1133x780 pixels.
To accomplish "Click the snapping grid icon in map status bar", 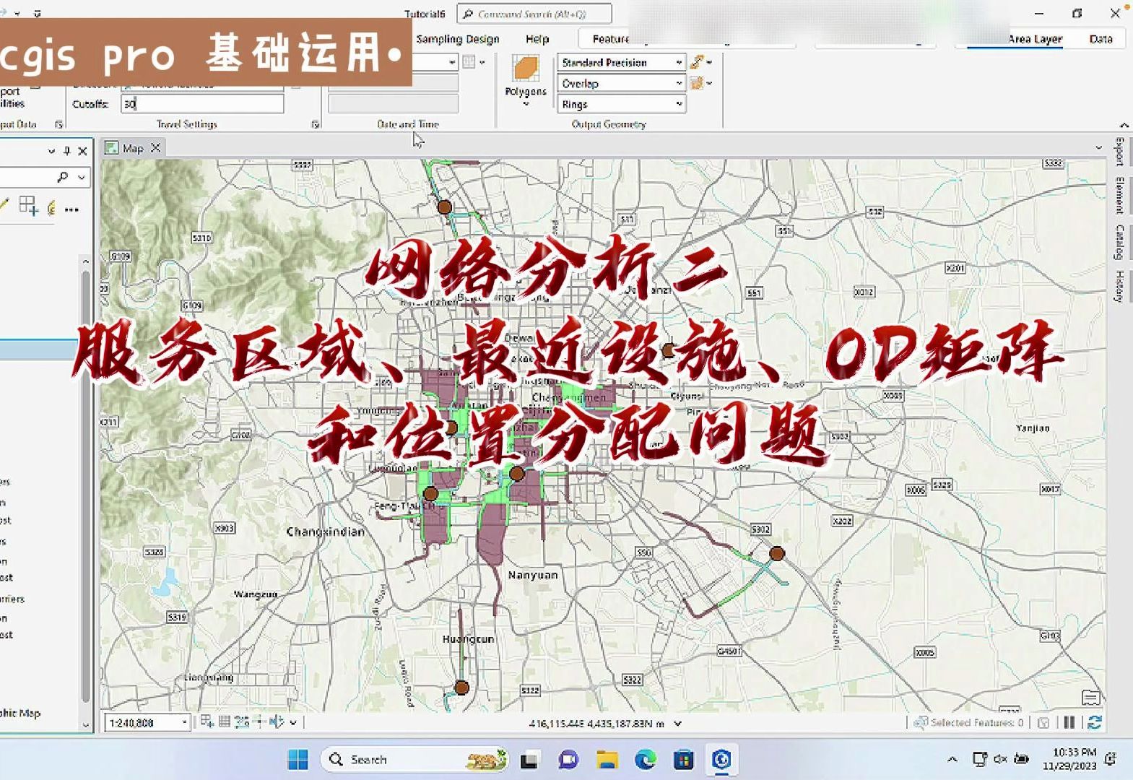I will (207, 721).
